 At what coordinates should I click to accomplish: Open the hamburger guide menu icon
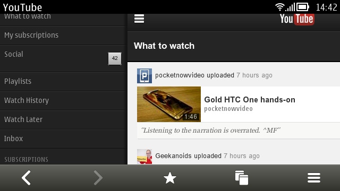tap(139, 19)
